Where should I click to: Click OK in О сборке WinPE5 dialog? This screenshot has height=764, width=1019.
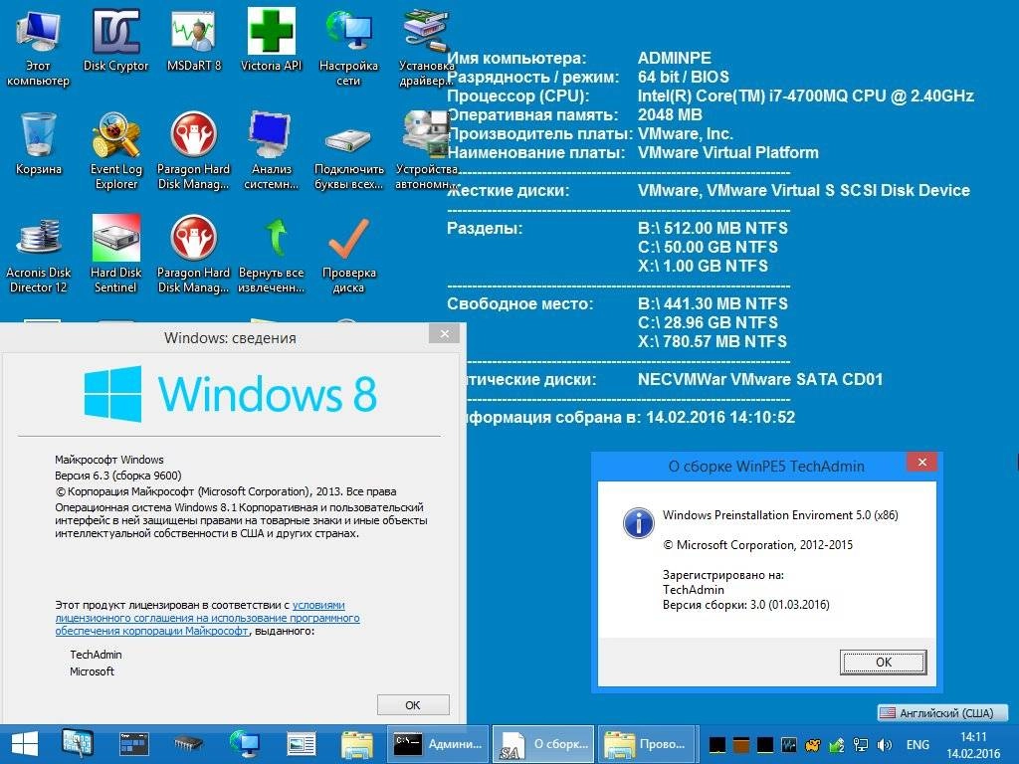(x=884, y=662)
